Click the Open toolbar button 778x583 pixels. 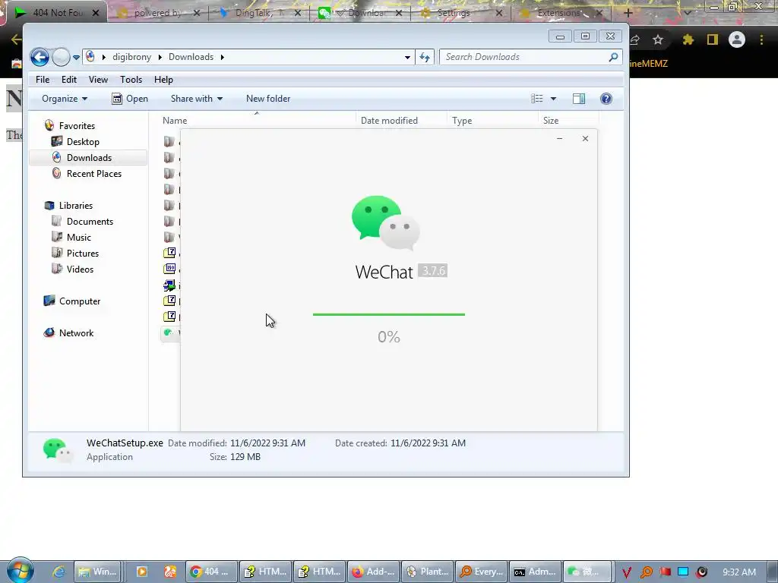click(130, 99)
